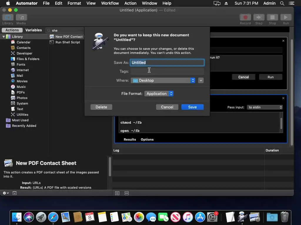Switch to the Actions tab
Viewport: 301px width, 225px height.
[x=12, y=30]
